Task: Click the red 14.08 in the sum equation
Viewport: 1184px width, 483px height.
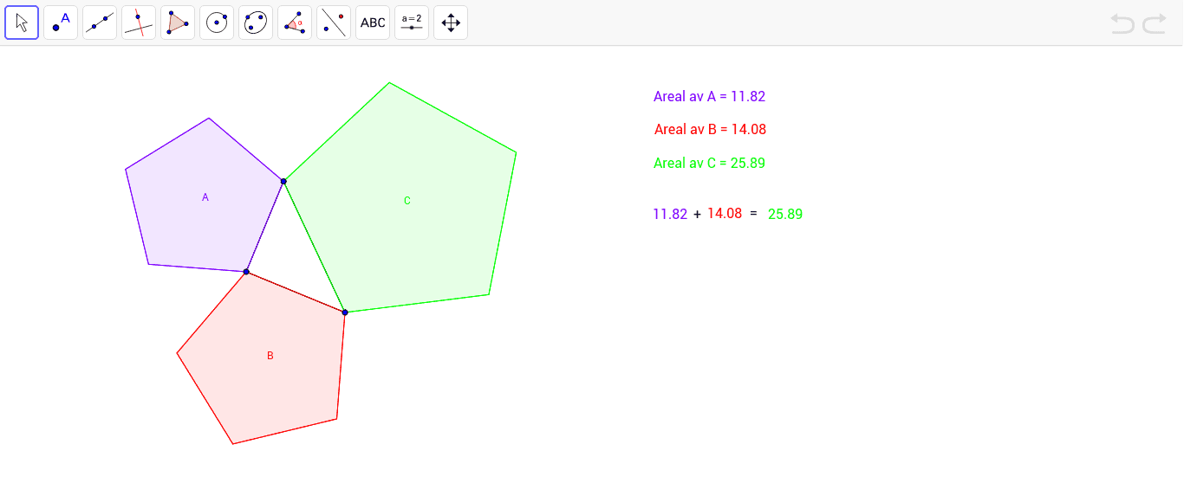Action: pyautogui.click(x=725, y=213)
